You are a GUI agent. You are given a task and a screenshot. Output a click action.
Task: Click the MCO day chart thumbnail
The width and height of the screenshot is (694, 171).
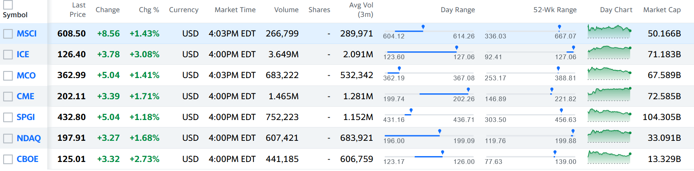coord(609,73)
